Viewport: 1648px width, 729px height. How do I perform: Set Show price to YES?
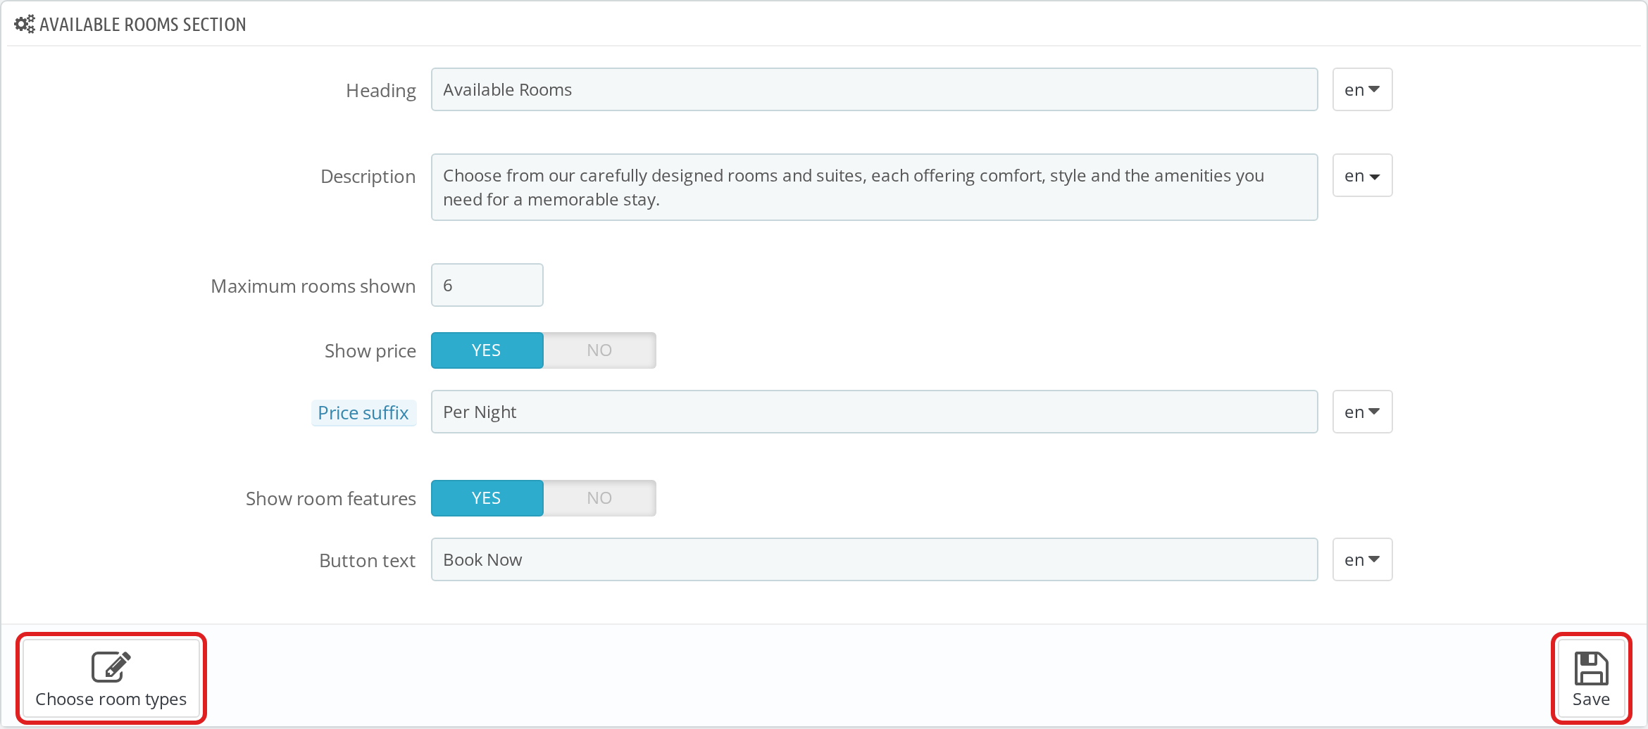pos(487,350)
